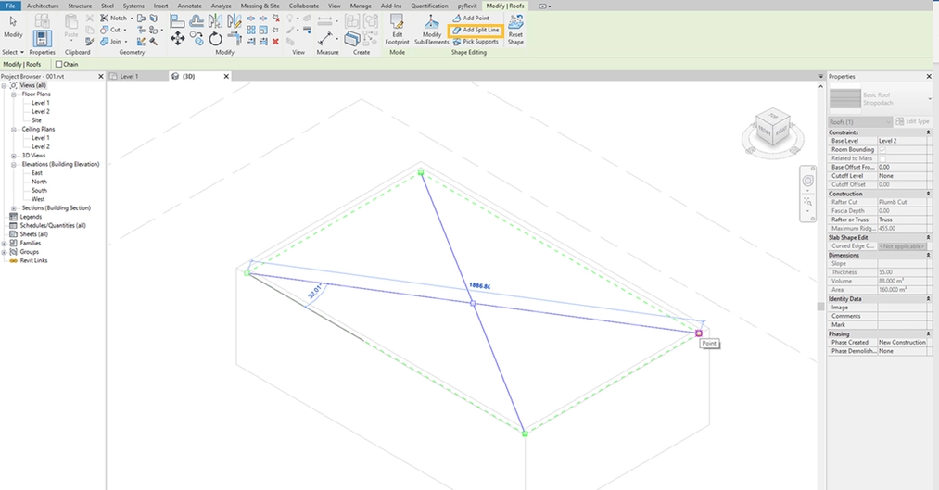Select South elevation in Project Browser

coord(39,191)
